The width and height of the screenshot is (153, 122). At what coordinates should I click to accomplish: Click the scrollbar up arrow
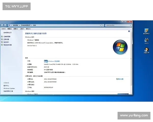pos(131,31)
